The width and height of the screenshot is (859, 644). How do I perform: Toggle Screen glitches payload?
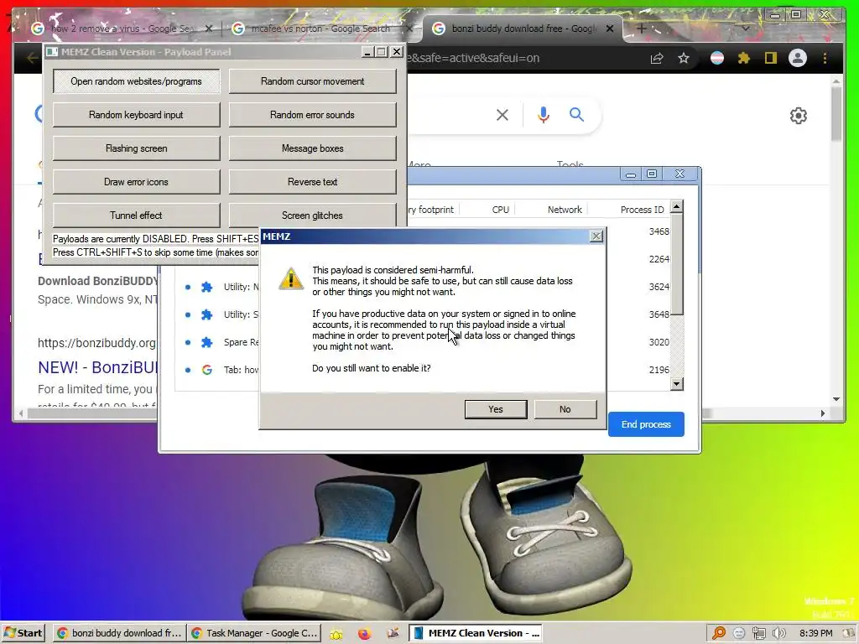click(x=312, y=216)
